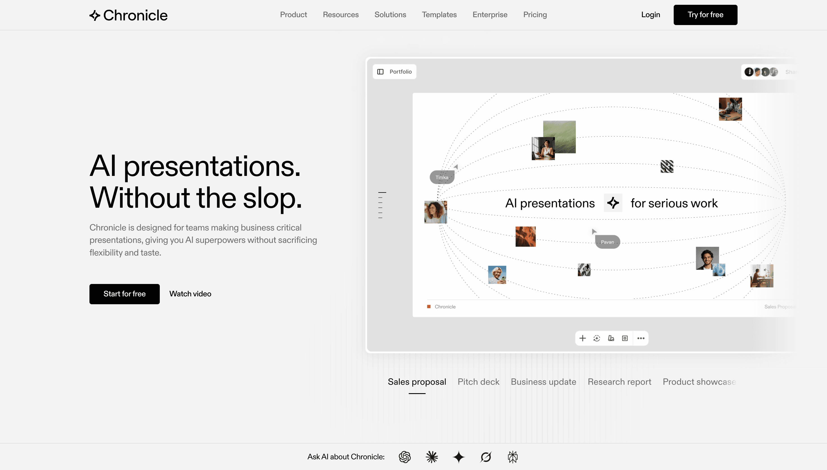827x470 pixels.
Task: Click the frame icon in the canvas toolbar
Action: pyautogui.click(x=624, y=338)
